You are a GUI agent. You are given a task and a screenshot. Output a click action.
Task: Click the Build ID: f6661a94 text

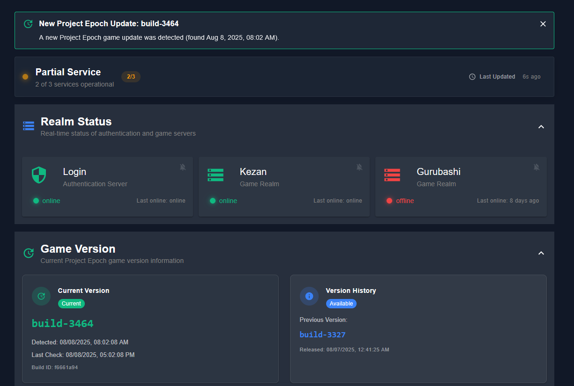[x=55, y=368]
